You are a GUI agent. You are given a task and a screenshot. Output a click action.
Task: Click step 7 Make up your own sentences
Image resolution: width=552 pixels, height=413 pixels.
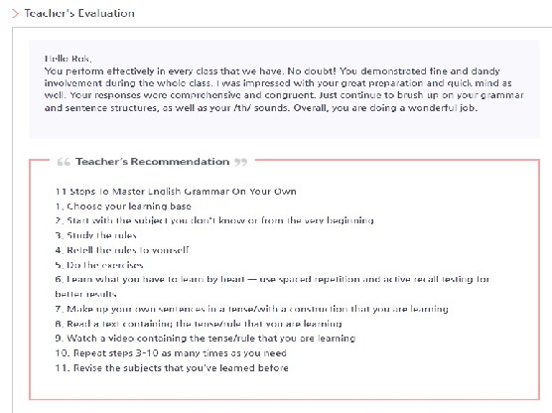coord(252,309)
